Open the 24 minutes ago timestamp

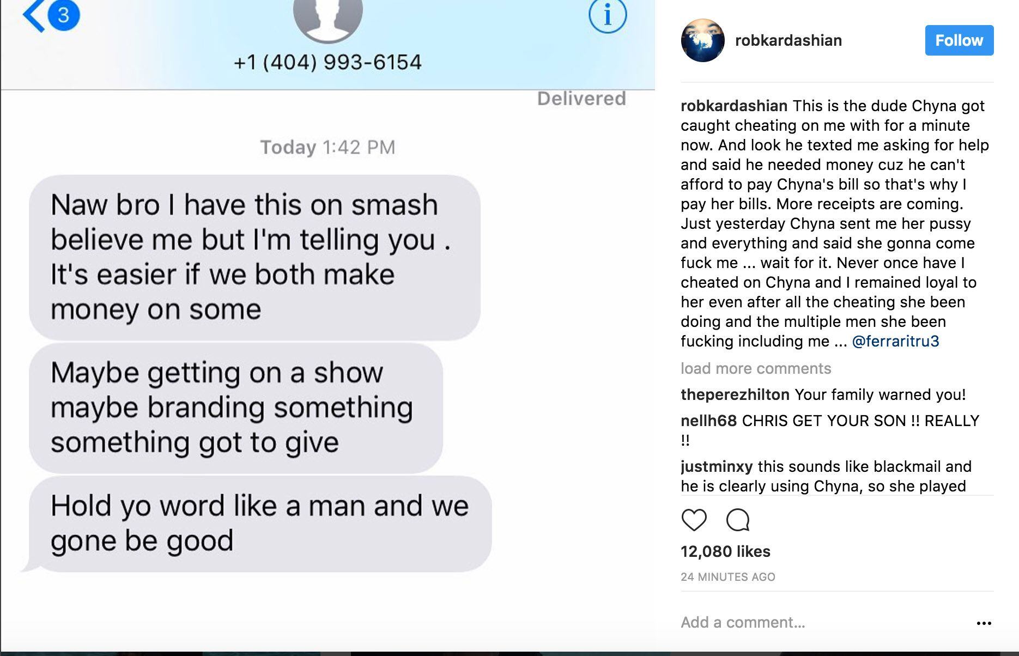click(x=727, y=577)
